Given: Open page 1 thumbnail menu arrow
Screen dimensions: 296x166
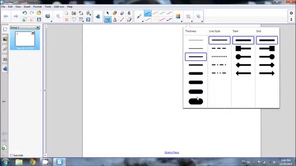Looking at the screenshot, I should pyautogui.click(x=33, y=33).
